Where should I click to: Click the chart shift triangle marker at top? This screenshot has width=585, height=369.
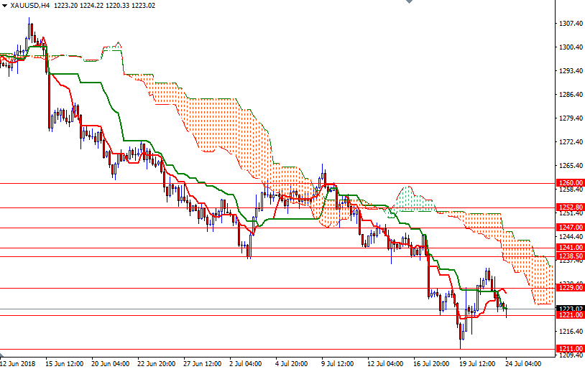pyautogui.click(x=409, y=4)
